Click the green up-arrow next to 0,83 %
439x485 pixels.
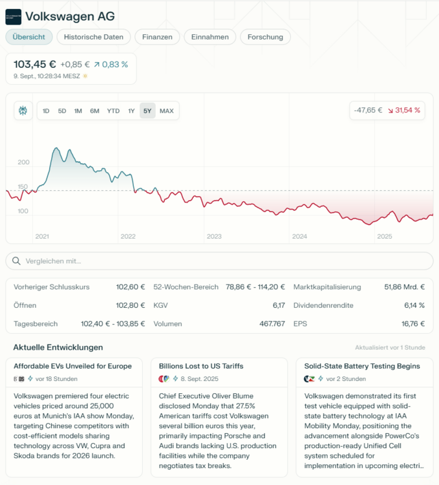[x=96, y=65]
